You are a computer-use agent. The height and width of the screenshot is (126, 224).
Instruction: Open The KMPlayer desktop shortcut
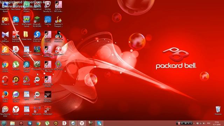[x=5, y=36]
